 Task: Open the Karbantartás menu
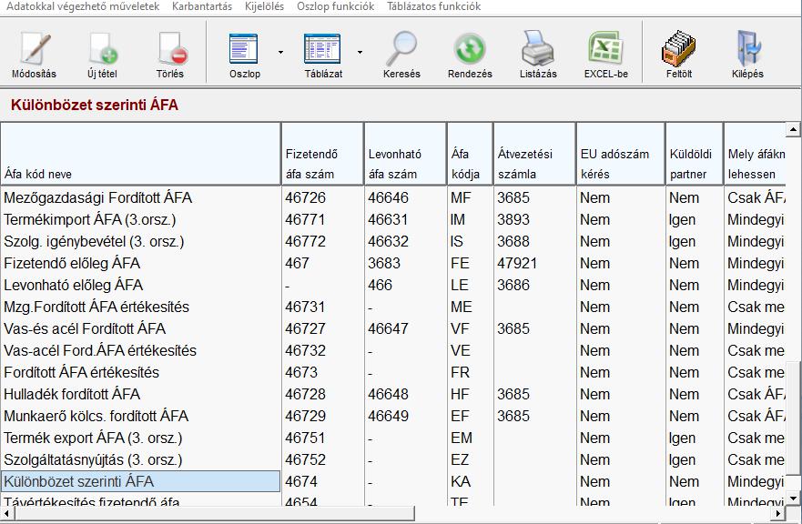click(201, 6)
